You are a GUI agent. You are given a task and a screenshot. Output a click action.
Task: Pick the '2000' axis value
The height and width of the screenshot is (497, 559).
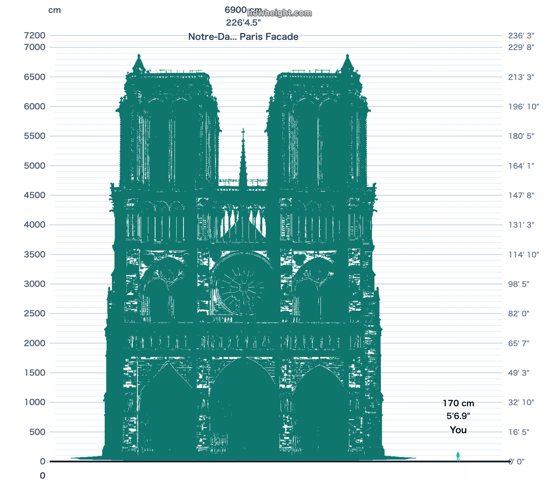[x=35, y=343]
